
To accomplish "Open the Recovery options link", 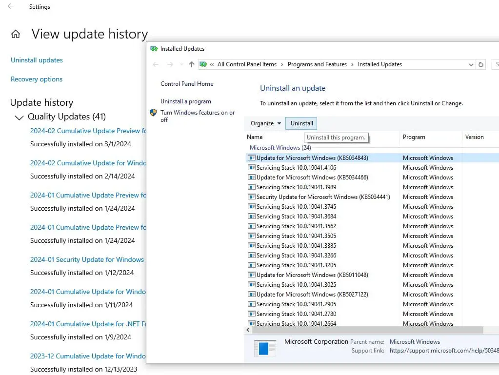I will 37,79.
